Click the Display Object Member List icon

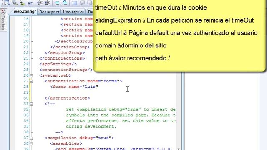[7, 3]
